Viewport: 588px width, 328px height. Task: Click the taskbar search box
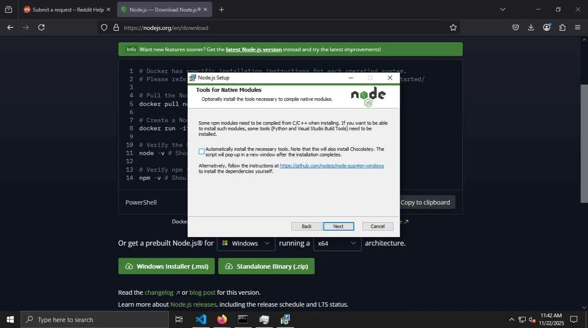tap(94, 319)
